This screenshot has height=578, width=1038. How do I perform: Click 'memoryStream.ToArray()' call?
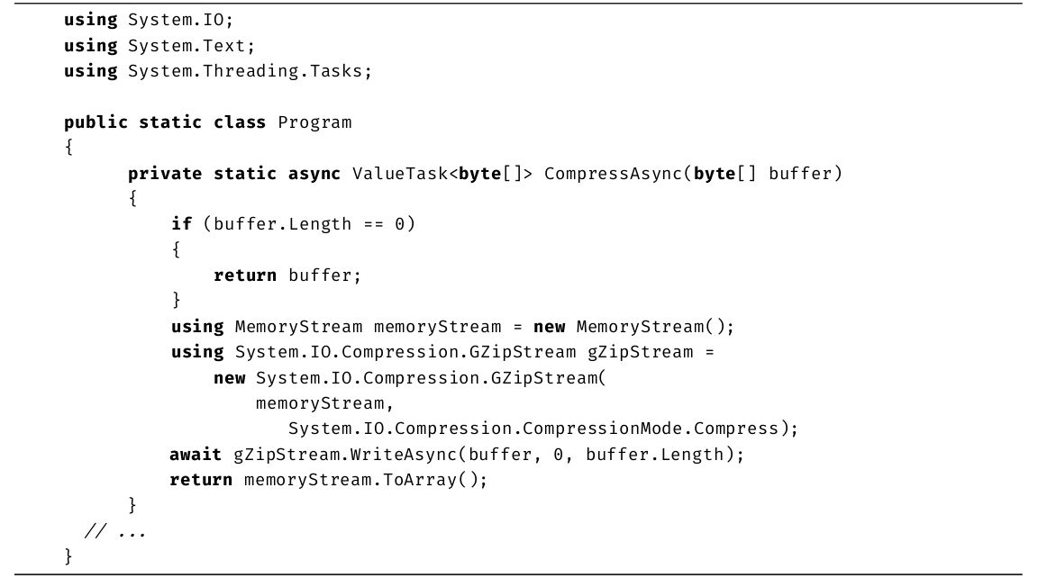point(365,479)
